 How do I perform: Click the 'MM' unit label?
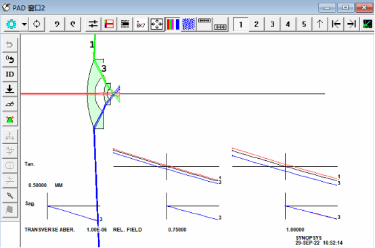point(59,185)
